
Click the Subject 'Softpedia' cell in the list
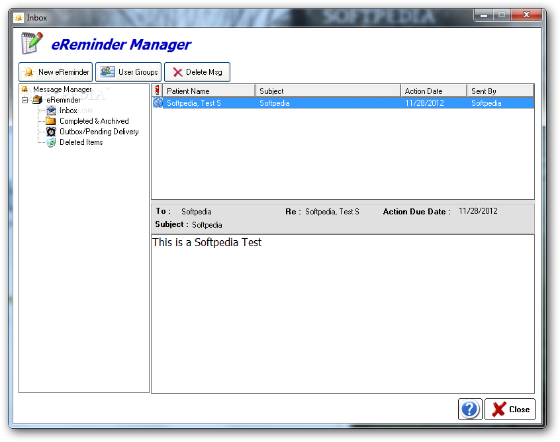274,103
